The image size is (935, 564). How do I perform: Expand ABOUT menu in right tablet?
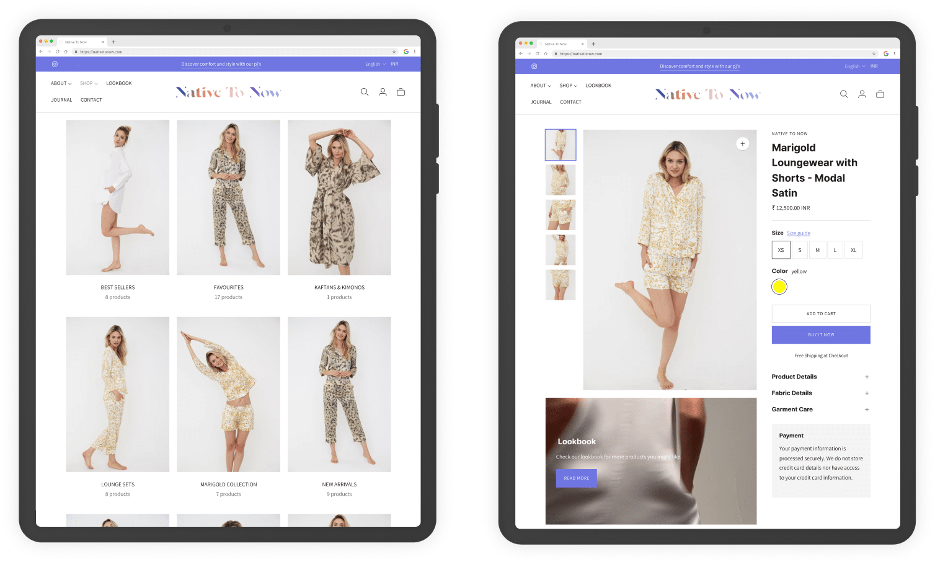click(541, 86)
